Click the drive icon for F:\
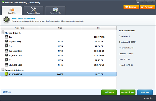Viewport: 156px width, 101px height. [6, 60]
